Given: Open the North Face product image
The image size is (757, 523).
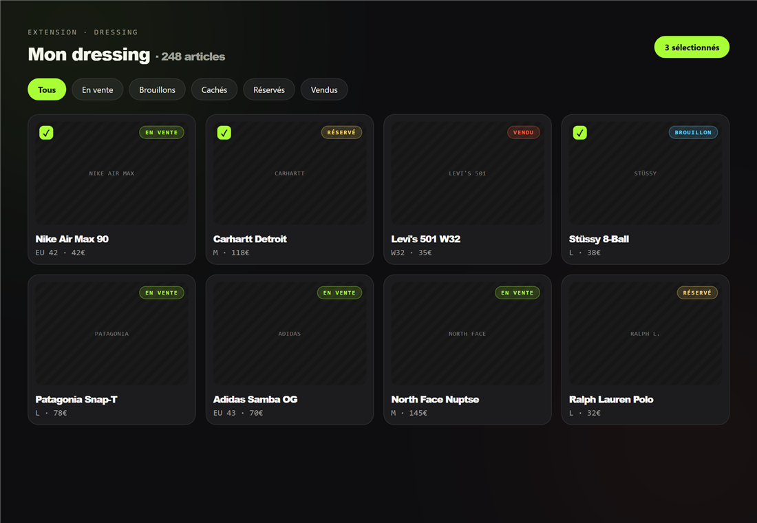Looking at the screenshot, I should [x=467, y=333].
